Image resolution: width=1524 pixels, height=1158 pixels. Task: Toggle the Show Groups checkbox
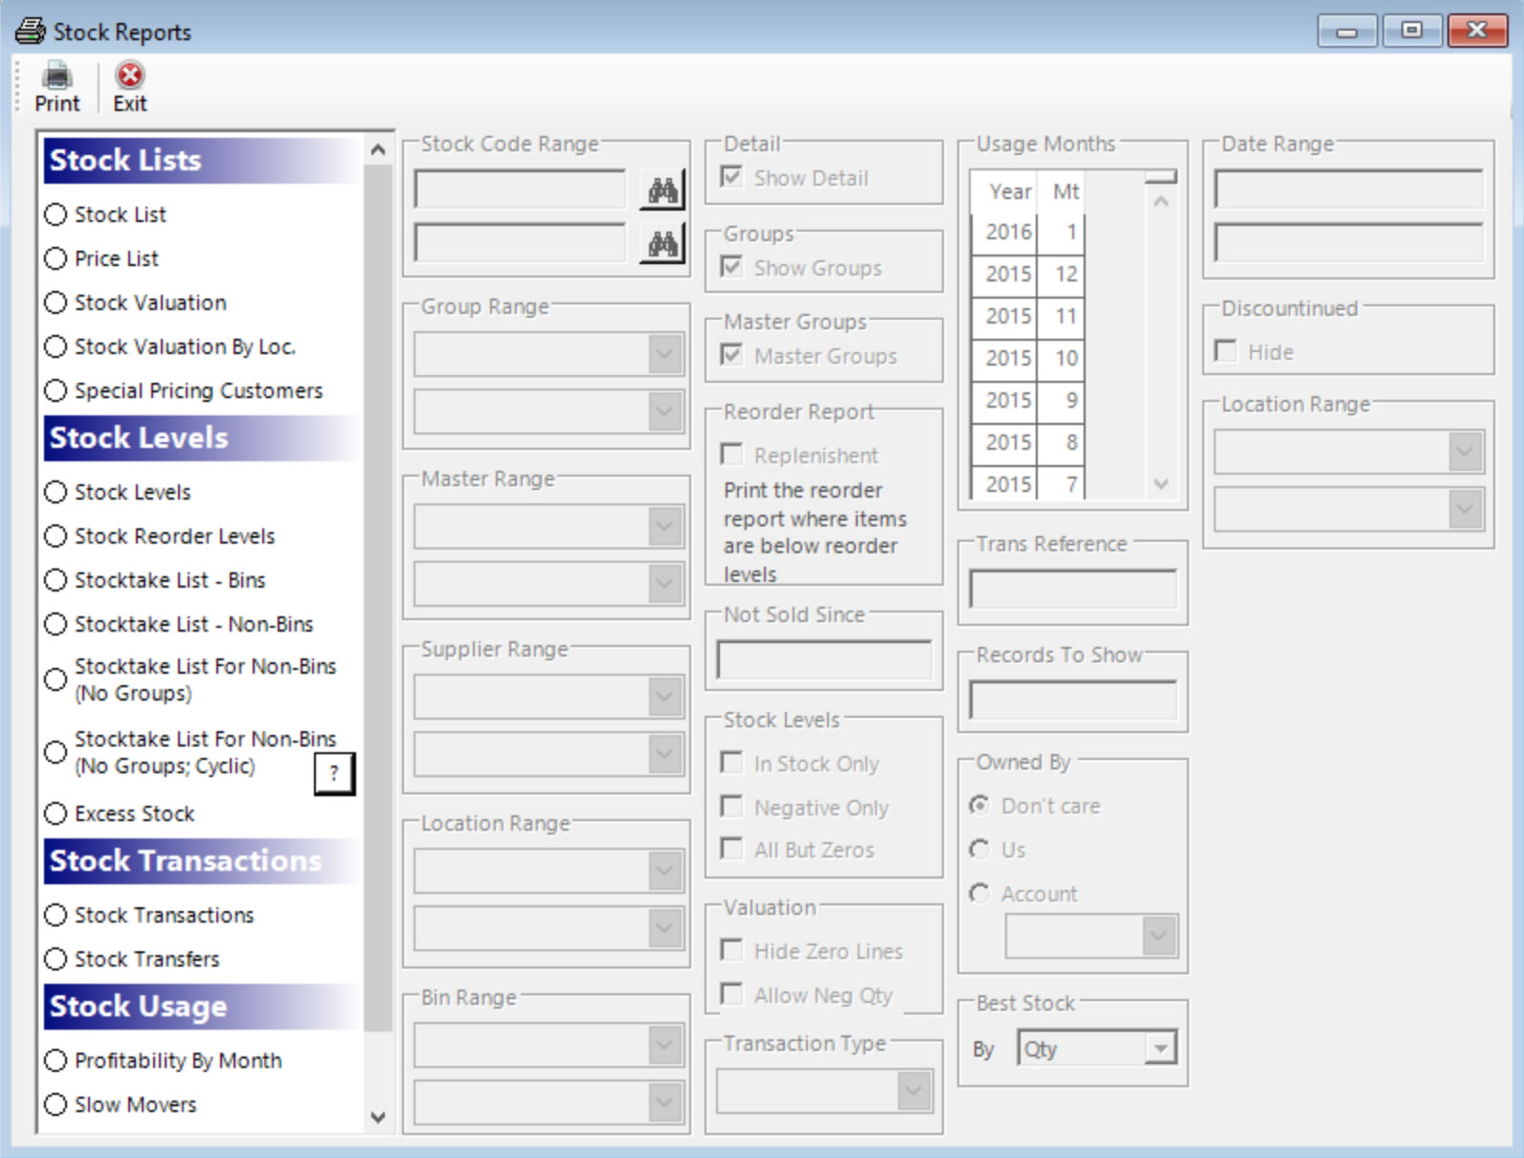[731, 267]
